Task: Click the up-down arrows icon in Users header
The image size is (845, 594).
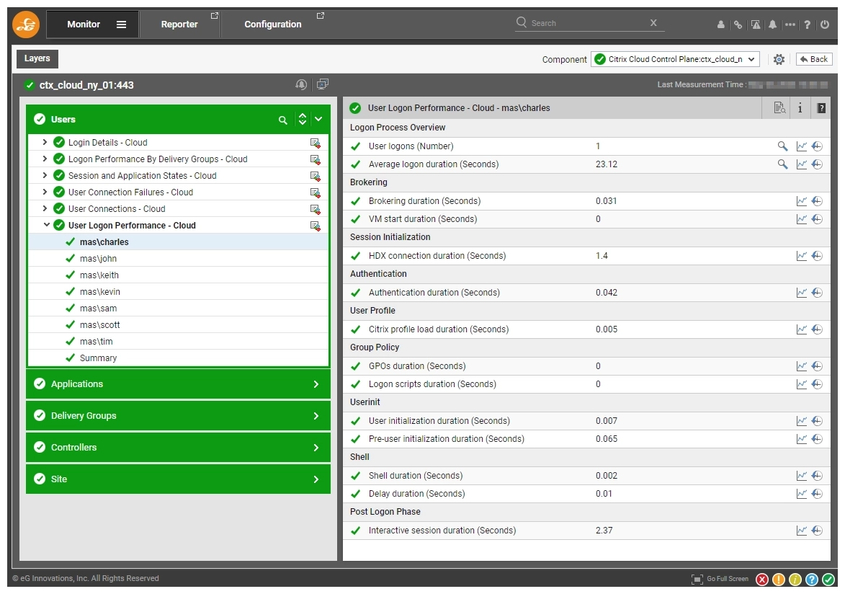Action: [x=303, y=119]
